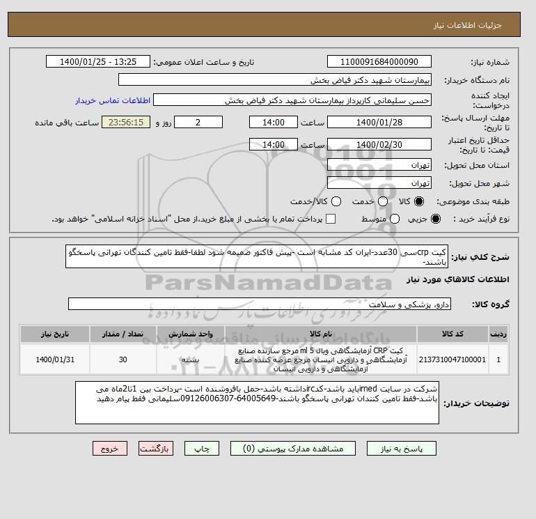This screenshot has width=536, height=519.
Task: Toggle the Islamic treasury payment checkbox
Action: (331, 219)
